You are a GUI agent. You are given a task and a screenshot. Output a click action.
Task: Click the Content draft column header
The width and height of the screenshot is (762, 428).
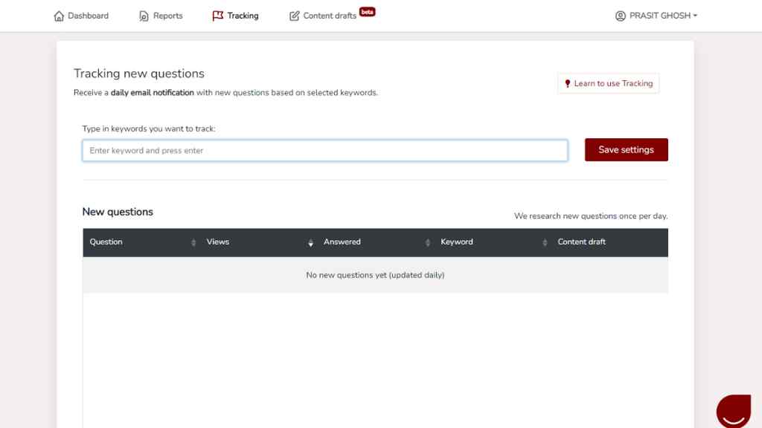[x=582, y=242]
